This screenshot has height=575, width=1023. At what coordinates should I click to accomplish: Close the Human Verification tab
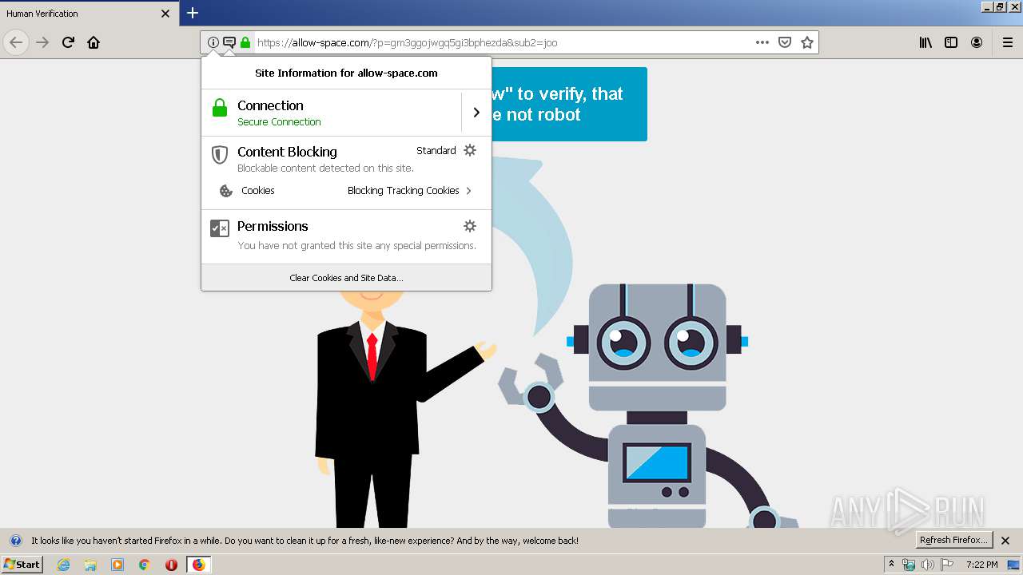[165, 14]
